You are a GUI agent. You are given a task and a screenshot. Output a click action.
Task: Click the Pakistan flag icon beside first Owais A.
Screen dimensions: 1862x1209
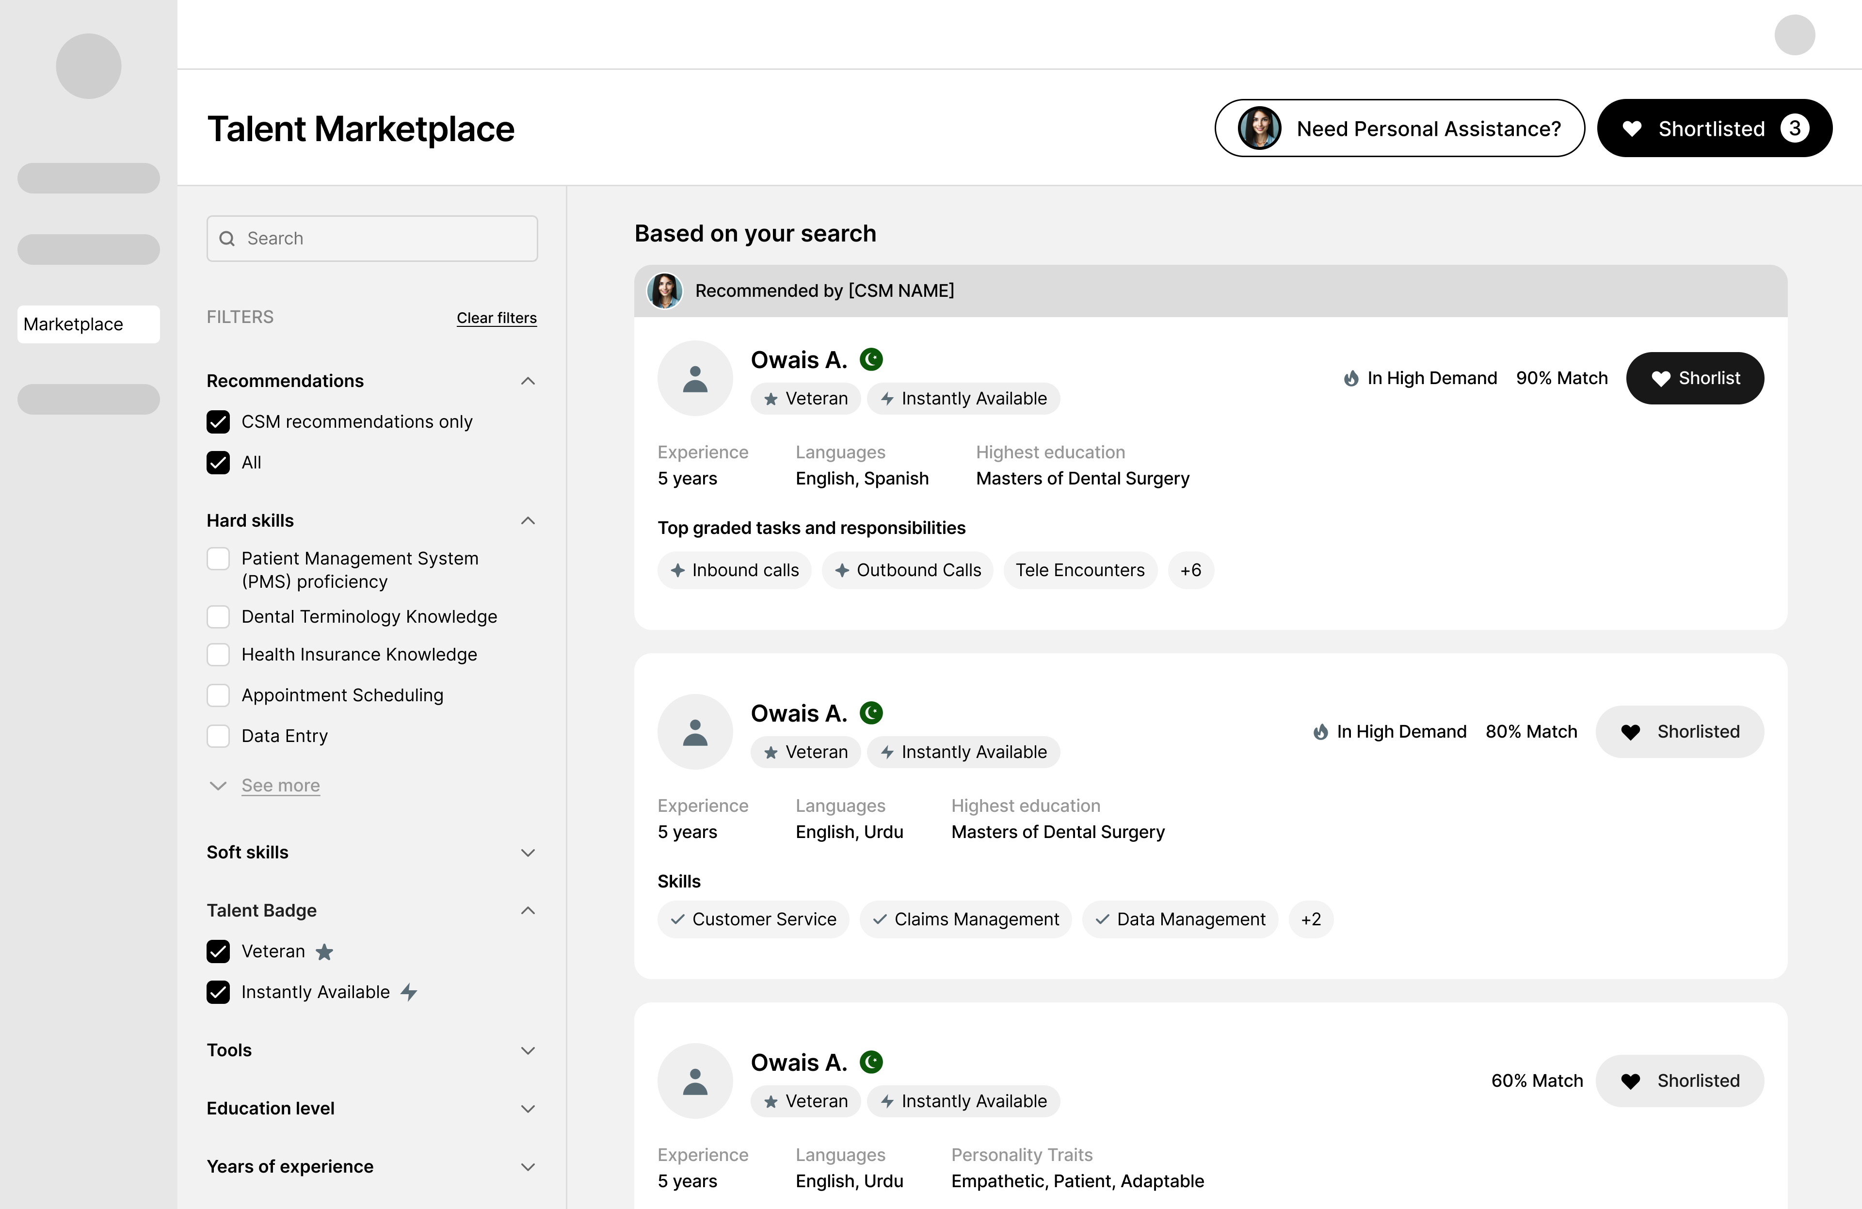click(871, 359)
